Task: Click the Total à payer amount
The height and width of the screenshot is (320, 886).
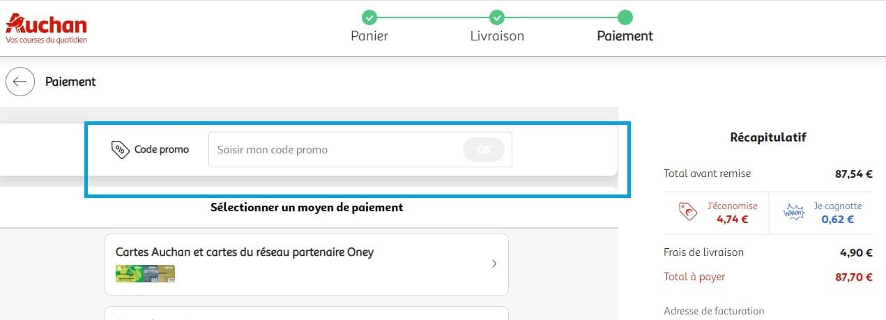Action: tap(853, 277)
